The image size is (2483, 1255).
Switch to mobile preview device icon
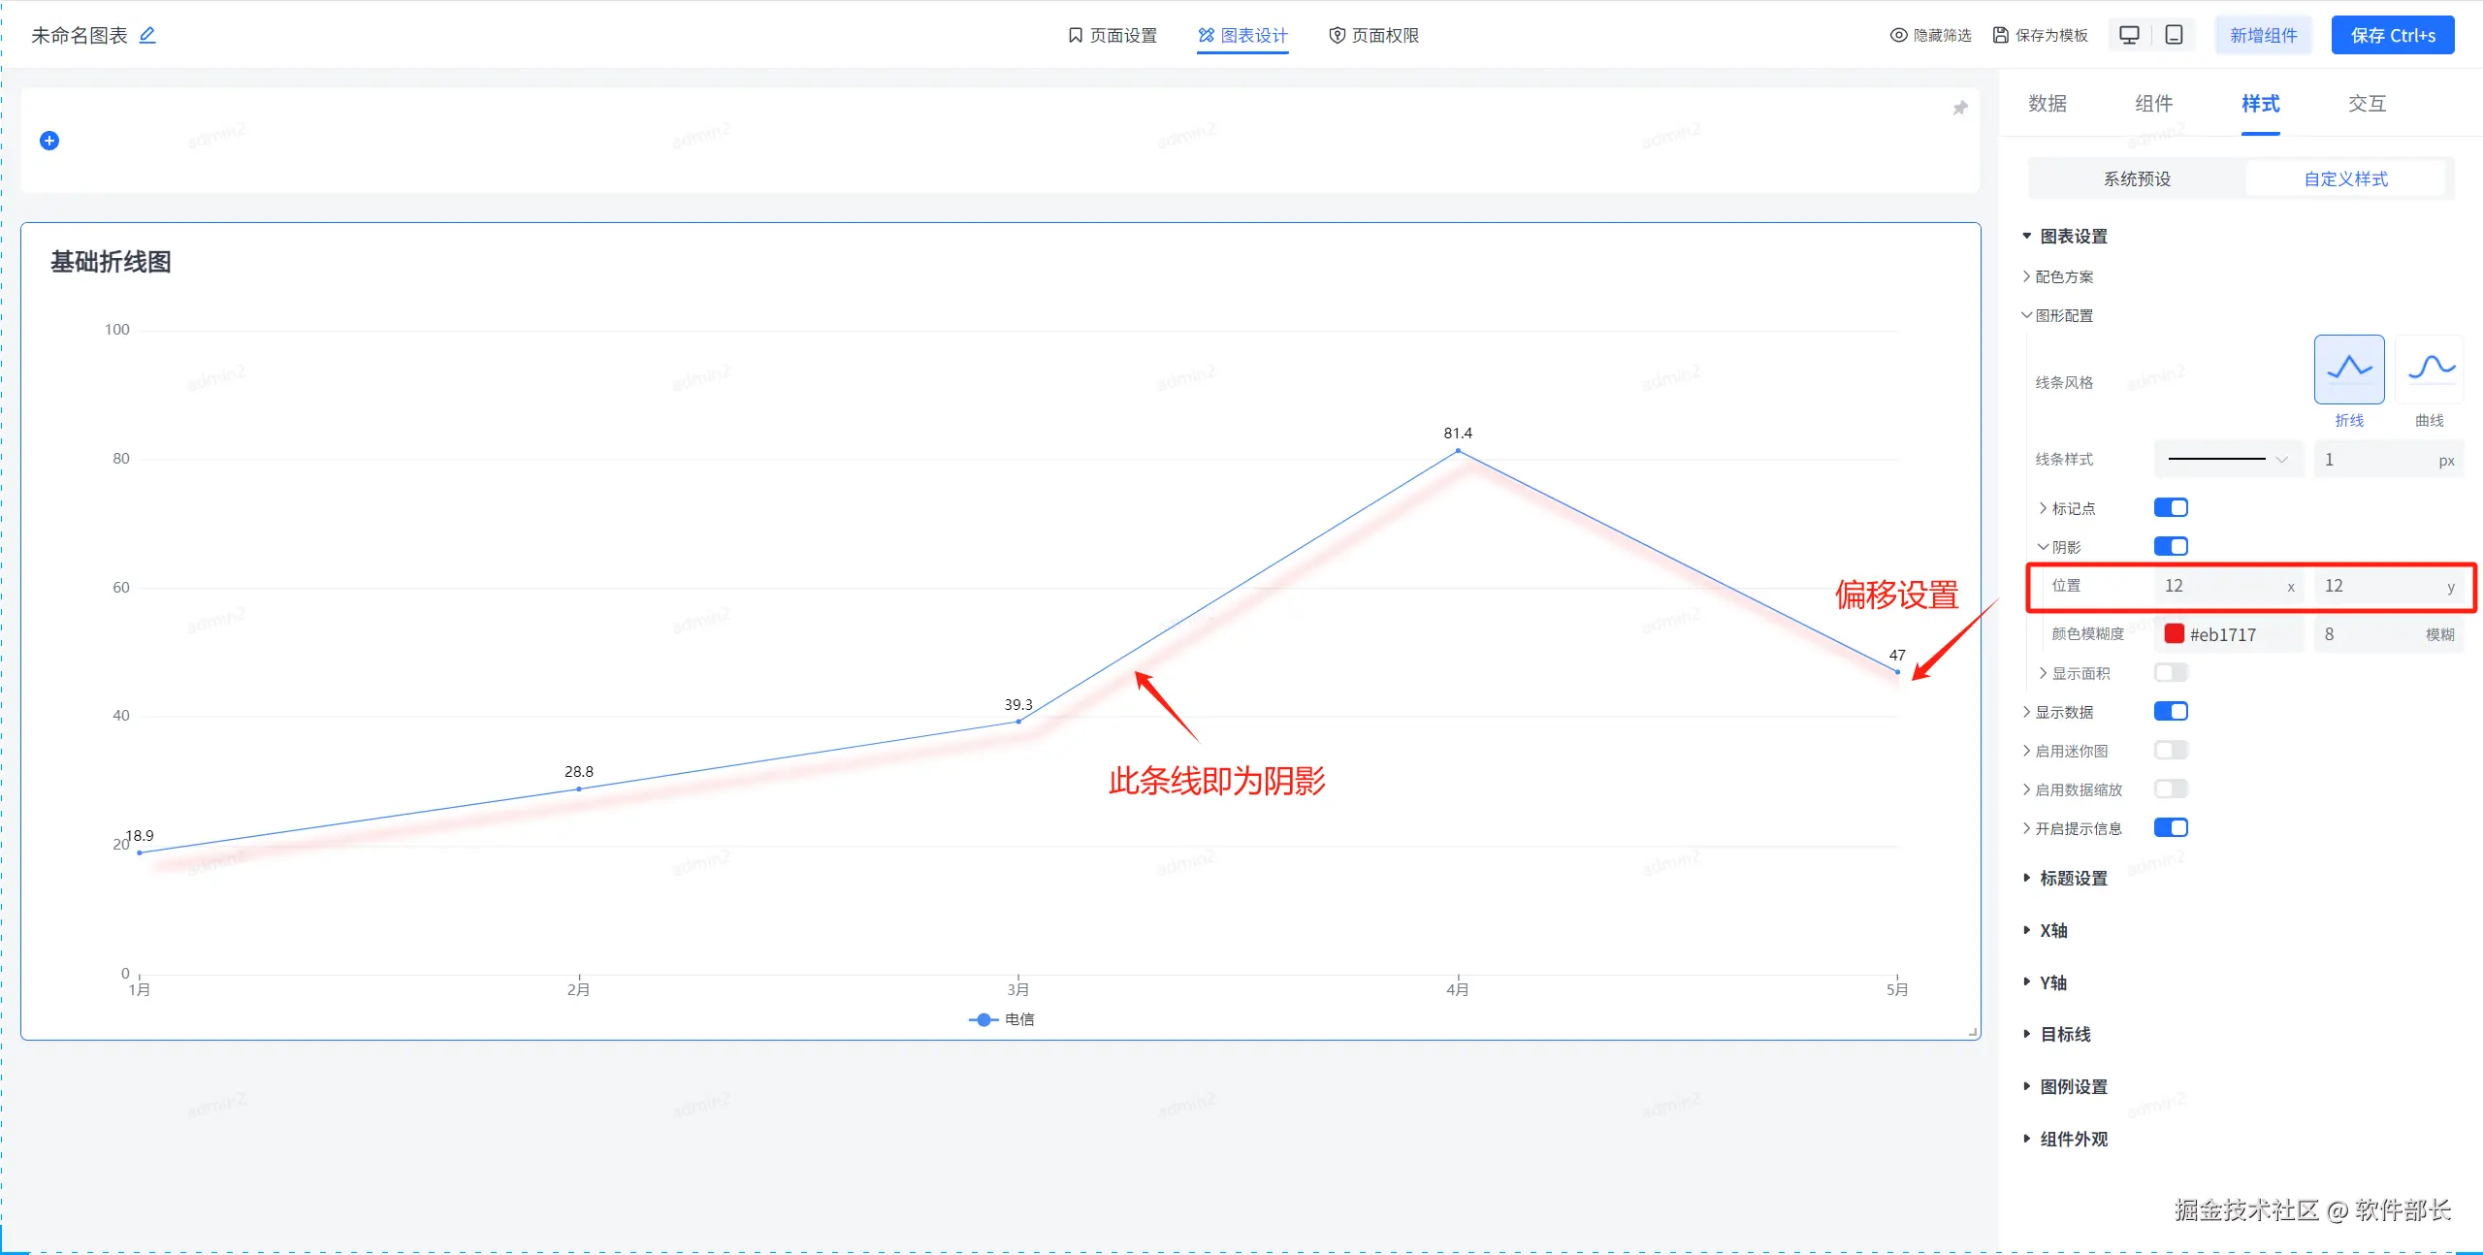tap(2175, 35)
